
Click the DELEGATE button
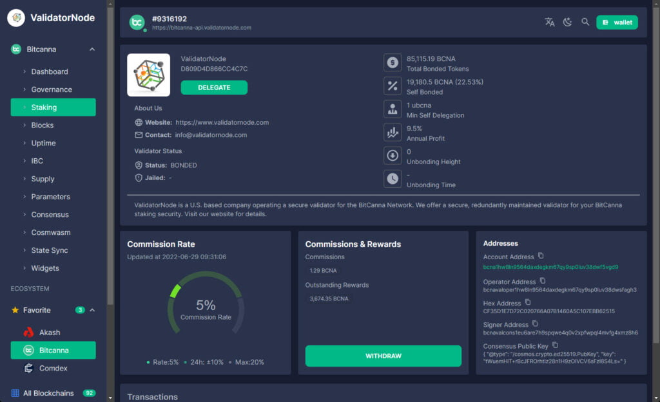click(x=214, y=87)
